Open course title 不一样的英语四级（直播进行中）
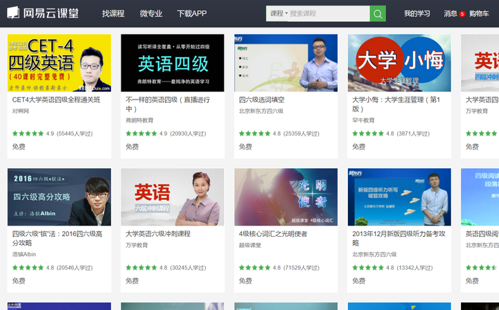Screen dimensions: 499x310 coord(168,104)
